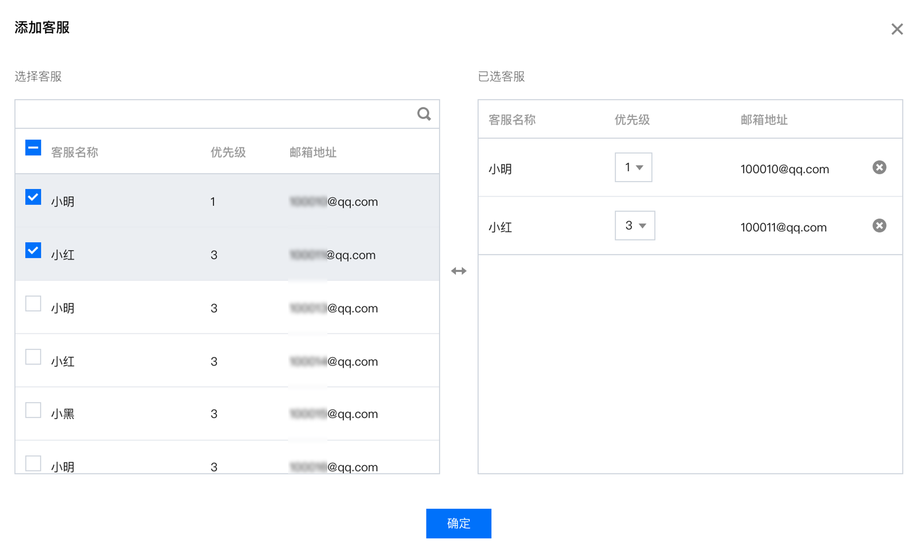Close the 添加客服 dialog
The height and width of the screenshot is (558, 922).
(x=896, y=29)
